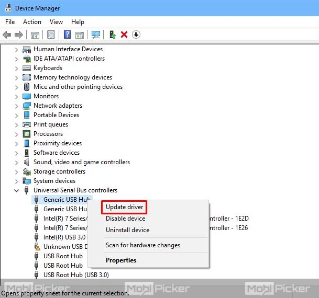
Task: Expand the Keyboards category
Action: pyautogui.click(x=17, y=68)
